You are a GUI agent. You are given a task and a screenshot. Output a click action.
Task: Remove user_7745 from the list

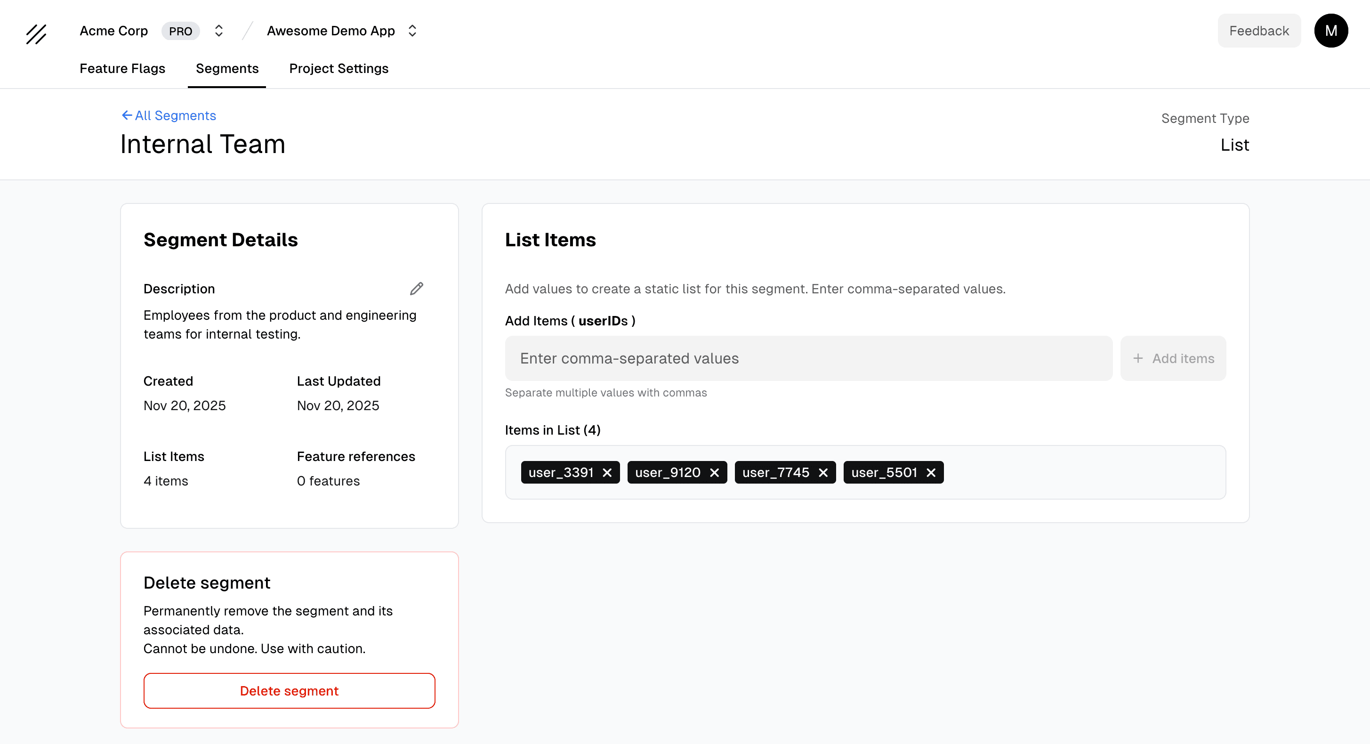[x=824, y=472]
